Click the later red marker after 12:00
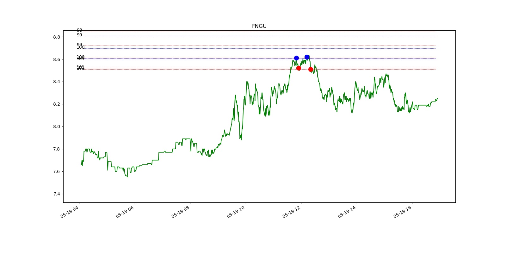The image size is (506, 253). [x=311, y=69]
